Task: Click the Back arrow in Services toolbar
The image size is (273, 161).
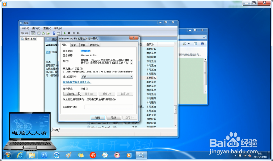Action: [x=22, y=33]
